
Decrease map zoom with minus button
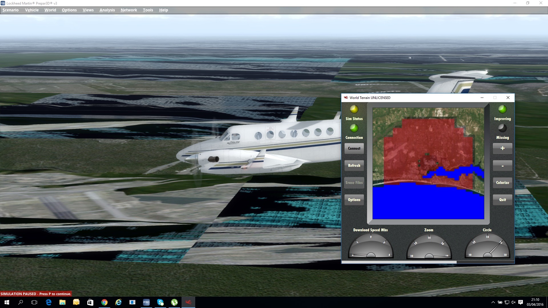(x=503, y=165)
